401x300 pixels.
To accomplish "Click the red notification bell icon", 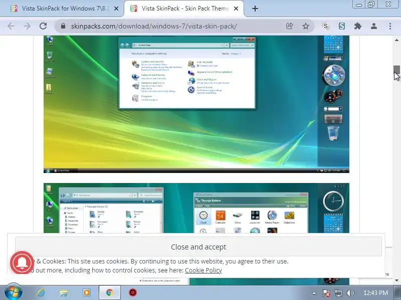I will coord(22,263).
